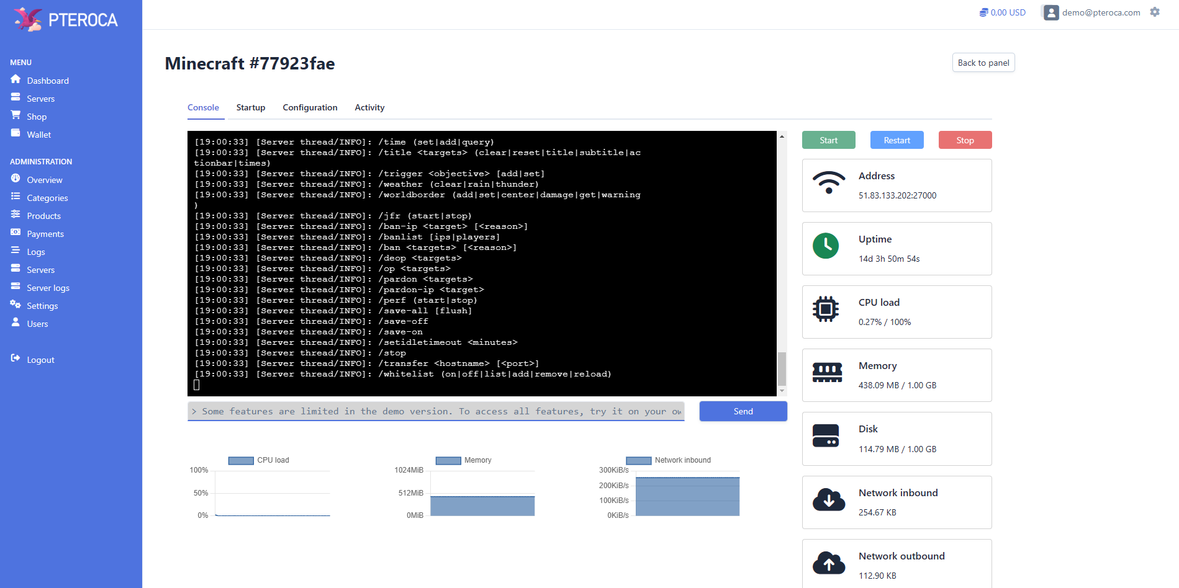Click the CPU load chip icon

(x=826, y=309)
